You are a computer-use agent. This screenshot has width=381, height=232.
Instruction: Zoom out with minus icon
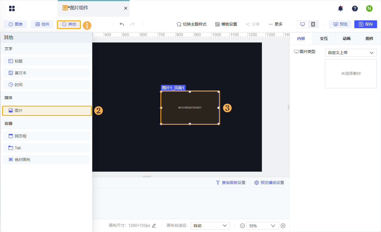[243, 226]
